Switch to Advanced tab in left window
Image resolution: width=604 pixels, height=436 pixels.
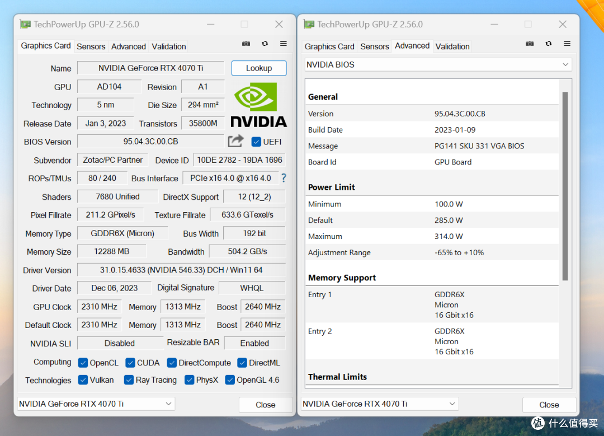(129, 46)
